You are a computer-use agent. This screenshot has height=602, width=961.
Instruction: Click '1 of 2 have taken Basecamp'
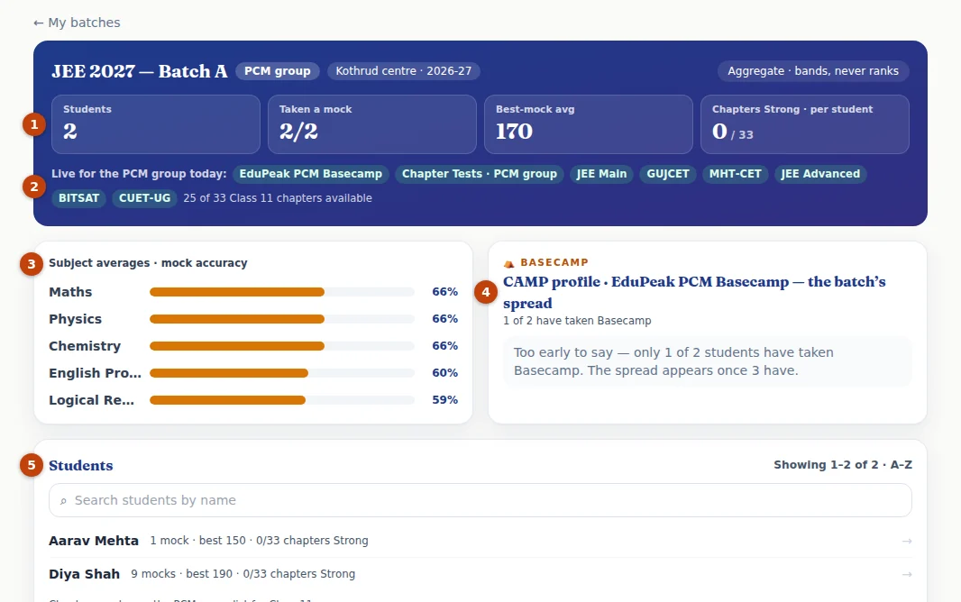[577, 321]
